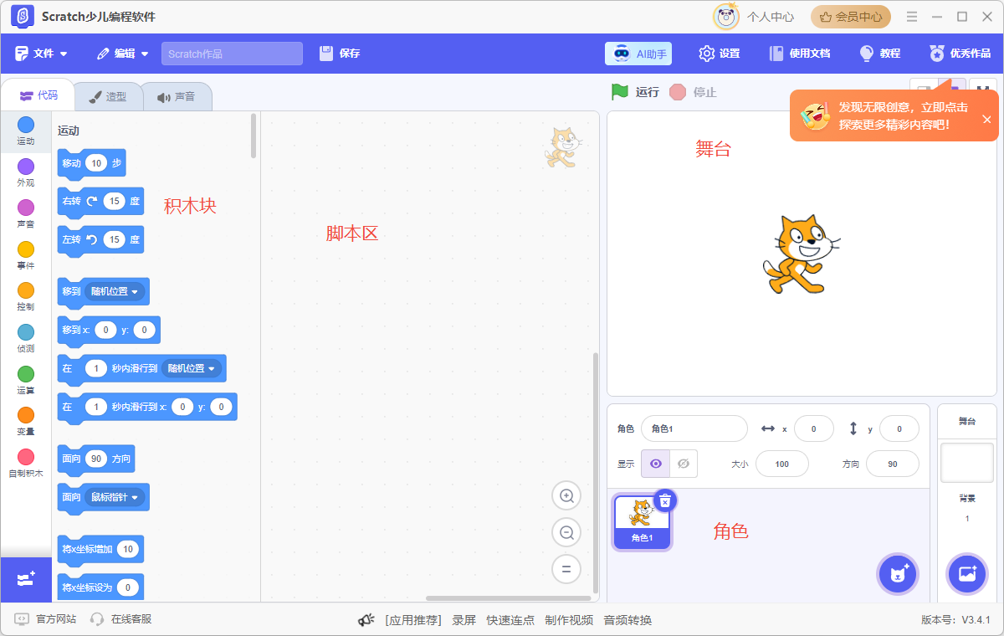Expand 面向 鼠标指针 dropdown
Screen dimensions: 1004x636
click(x=115, y=497)
